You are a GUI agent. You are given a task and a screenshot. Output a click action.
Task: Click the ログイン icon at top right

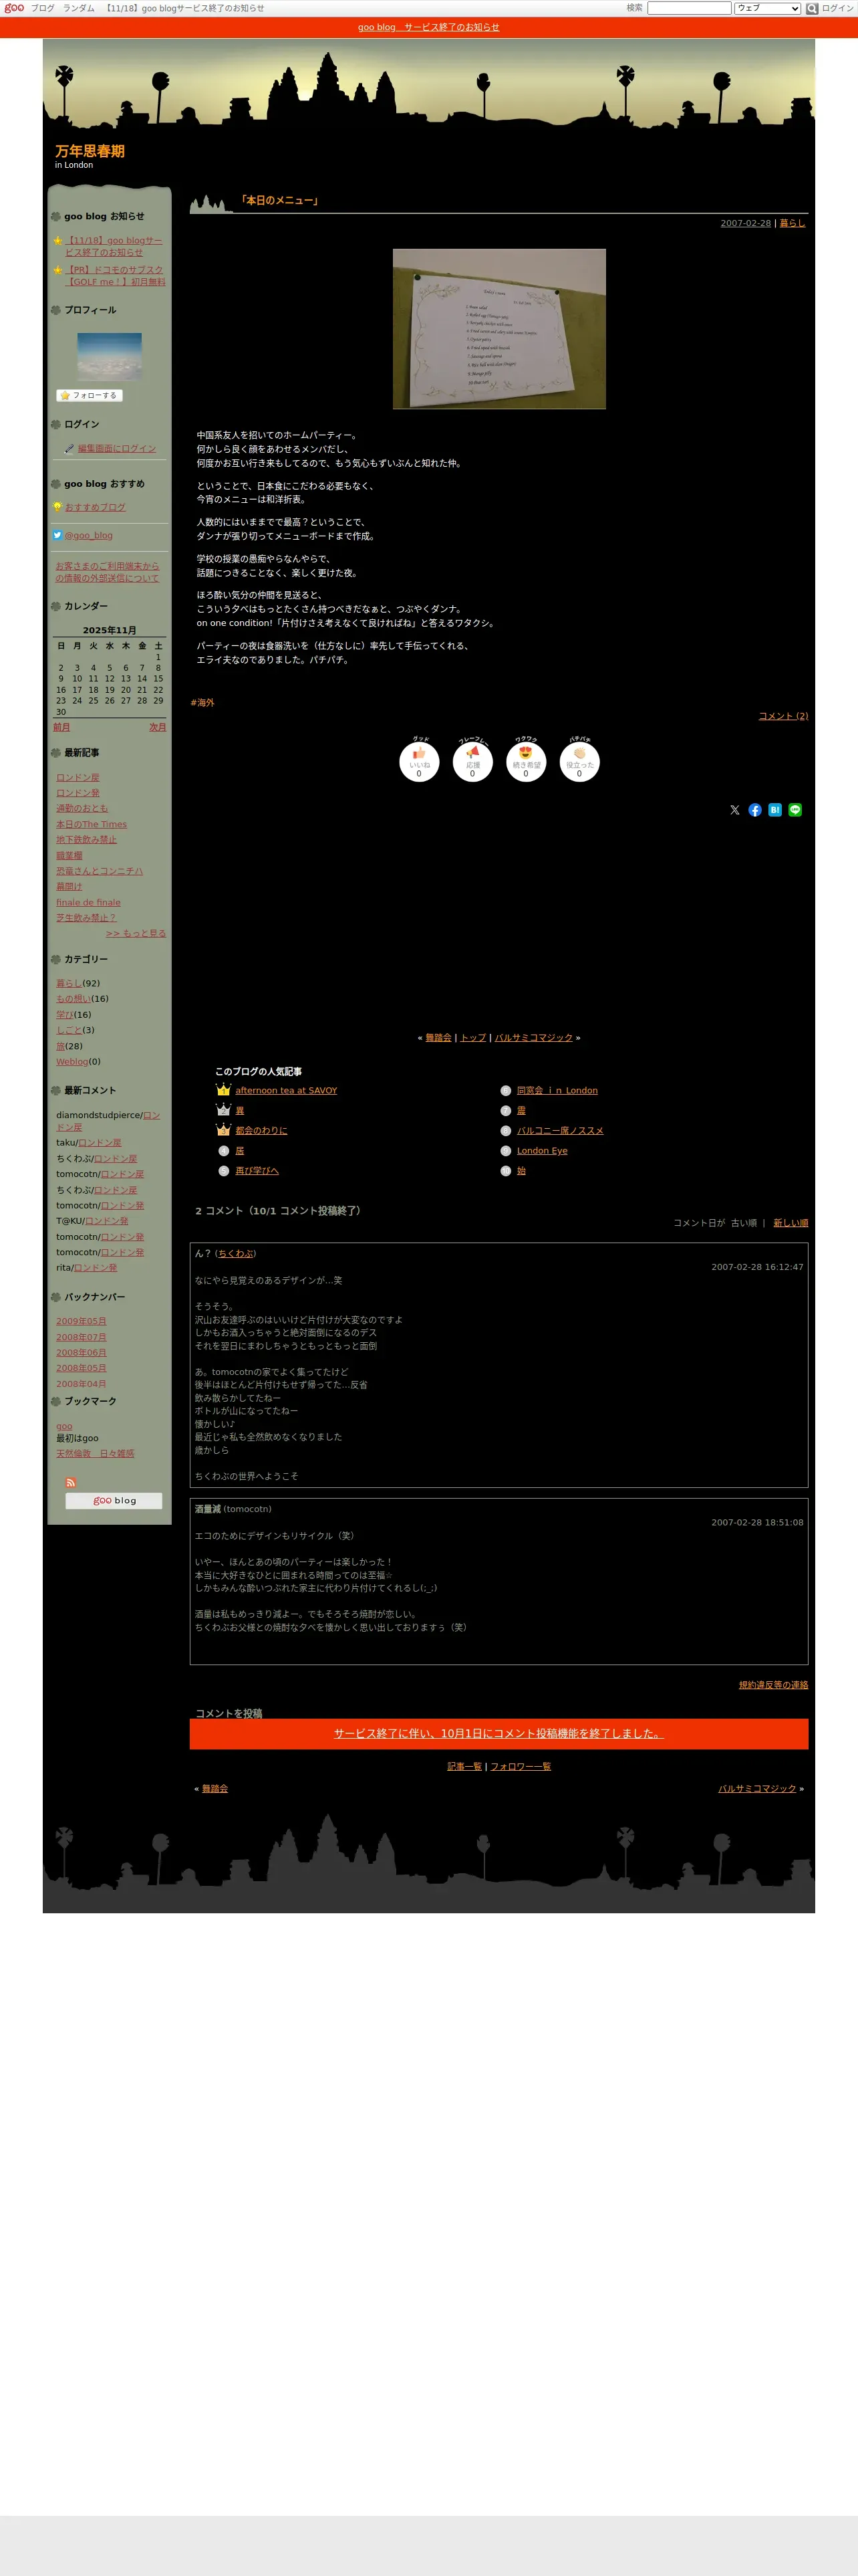click(837, 8)
